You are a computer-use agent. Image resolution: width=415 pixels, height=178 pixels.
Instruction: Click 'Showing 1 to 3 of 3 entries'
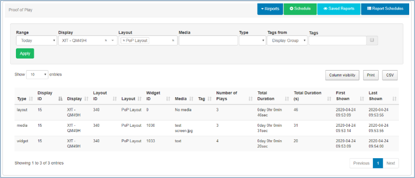click(39, 163)
